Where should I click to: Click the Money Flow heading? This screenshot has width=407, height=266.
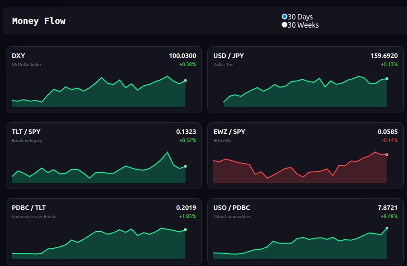tap(39, 21)
